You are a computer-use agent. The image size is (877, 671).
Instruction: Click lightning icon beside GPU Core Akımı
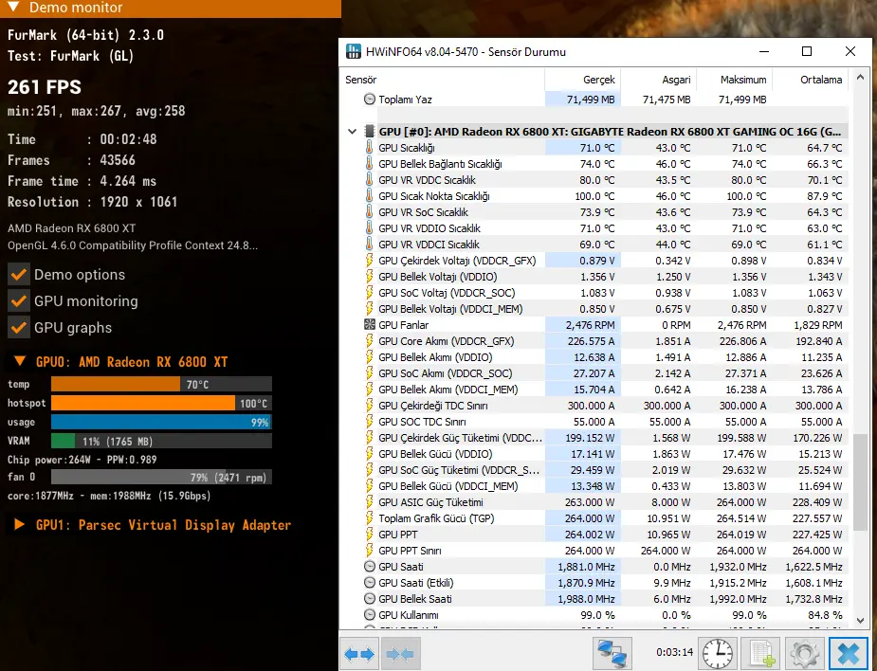click(x=369, y=341)
